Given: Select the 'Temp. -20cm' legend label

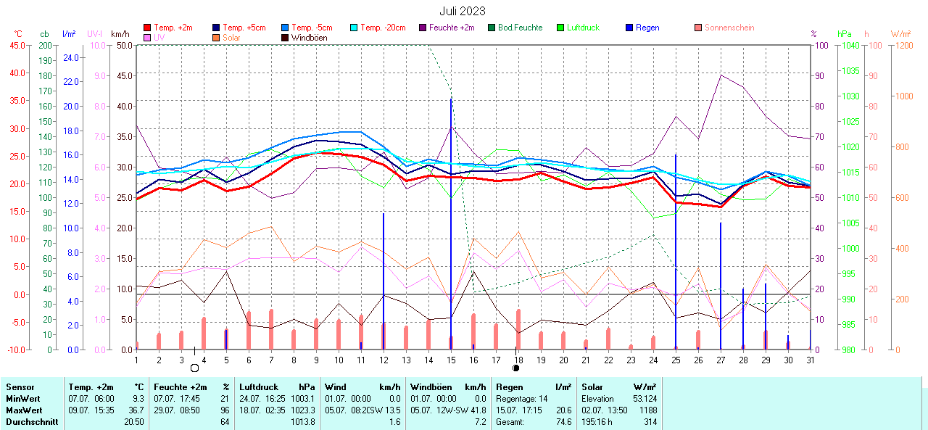Looking at the screenshot, I should (x=383, y=28).
